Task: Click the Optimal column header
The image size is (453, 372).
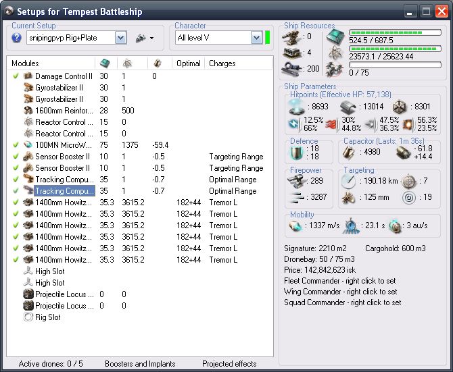Action: tap(188, 63)
